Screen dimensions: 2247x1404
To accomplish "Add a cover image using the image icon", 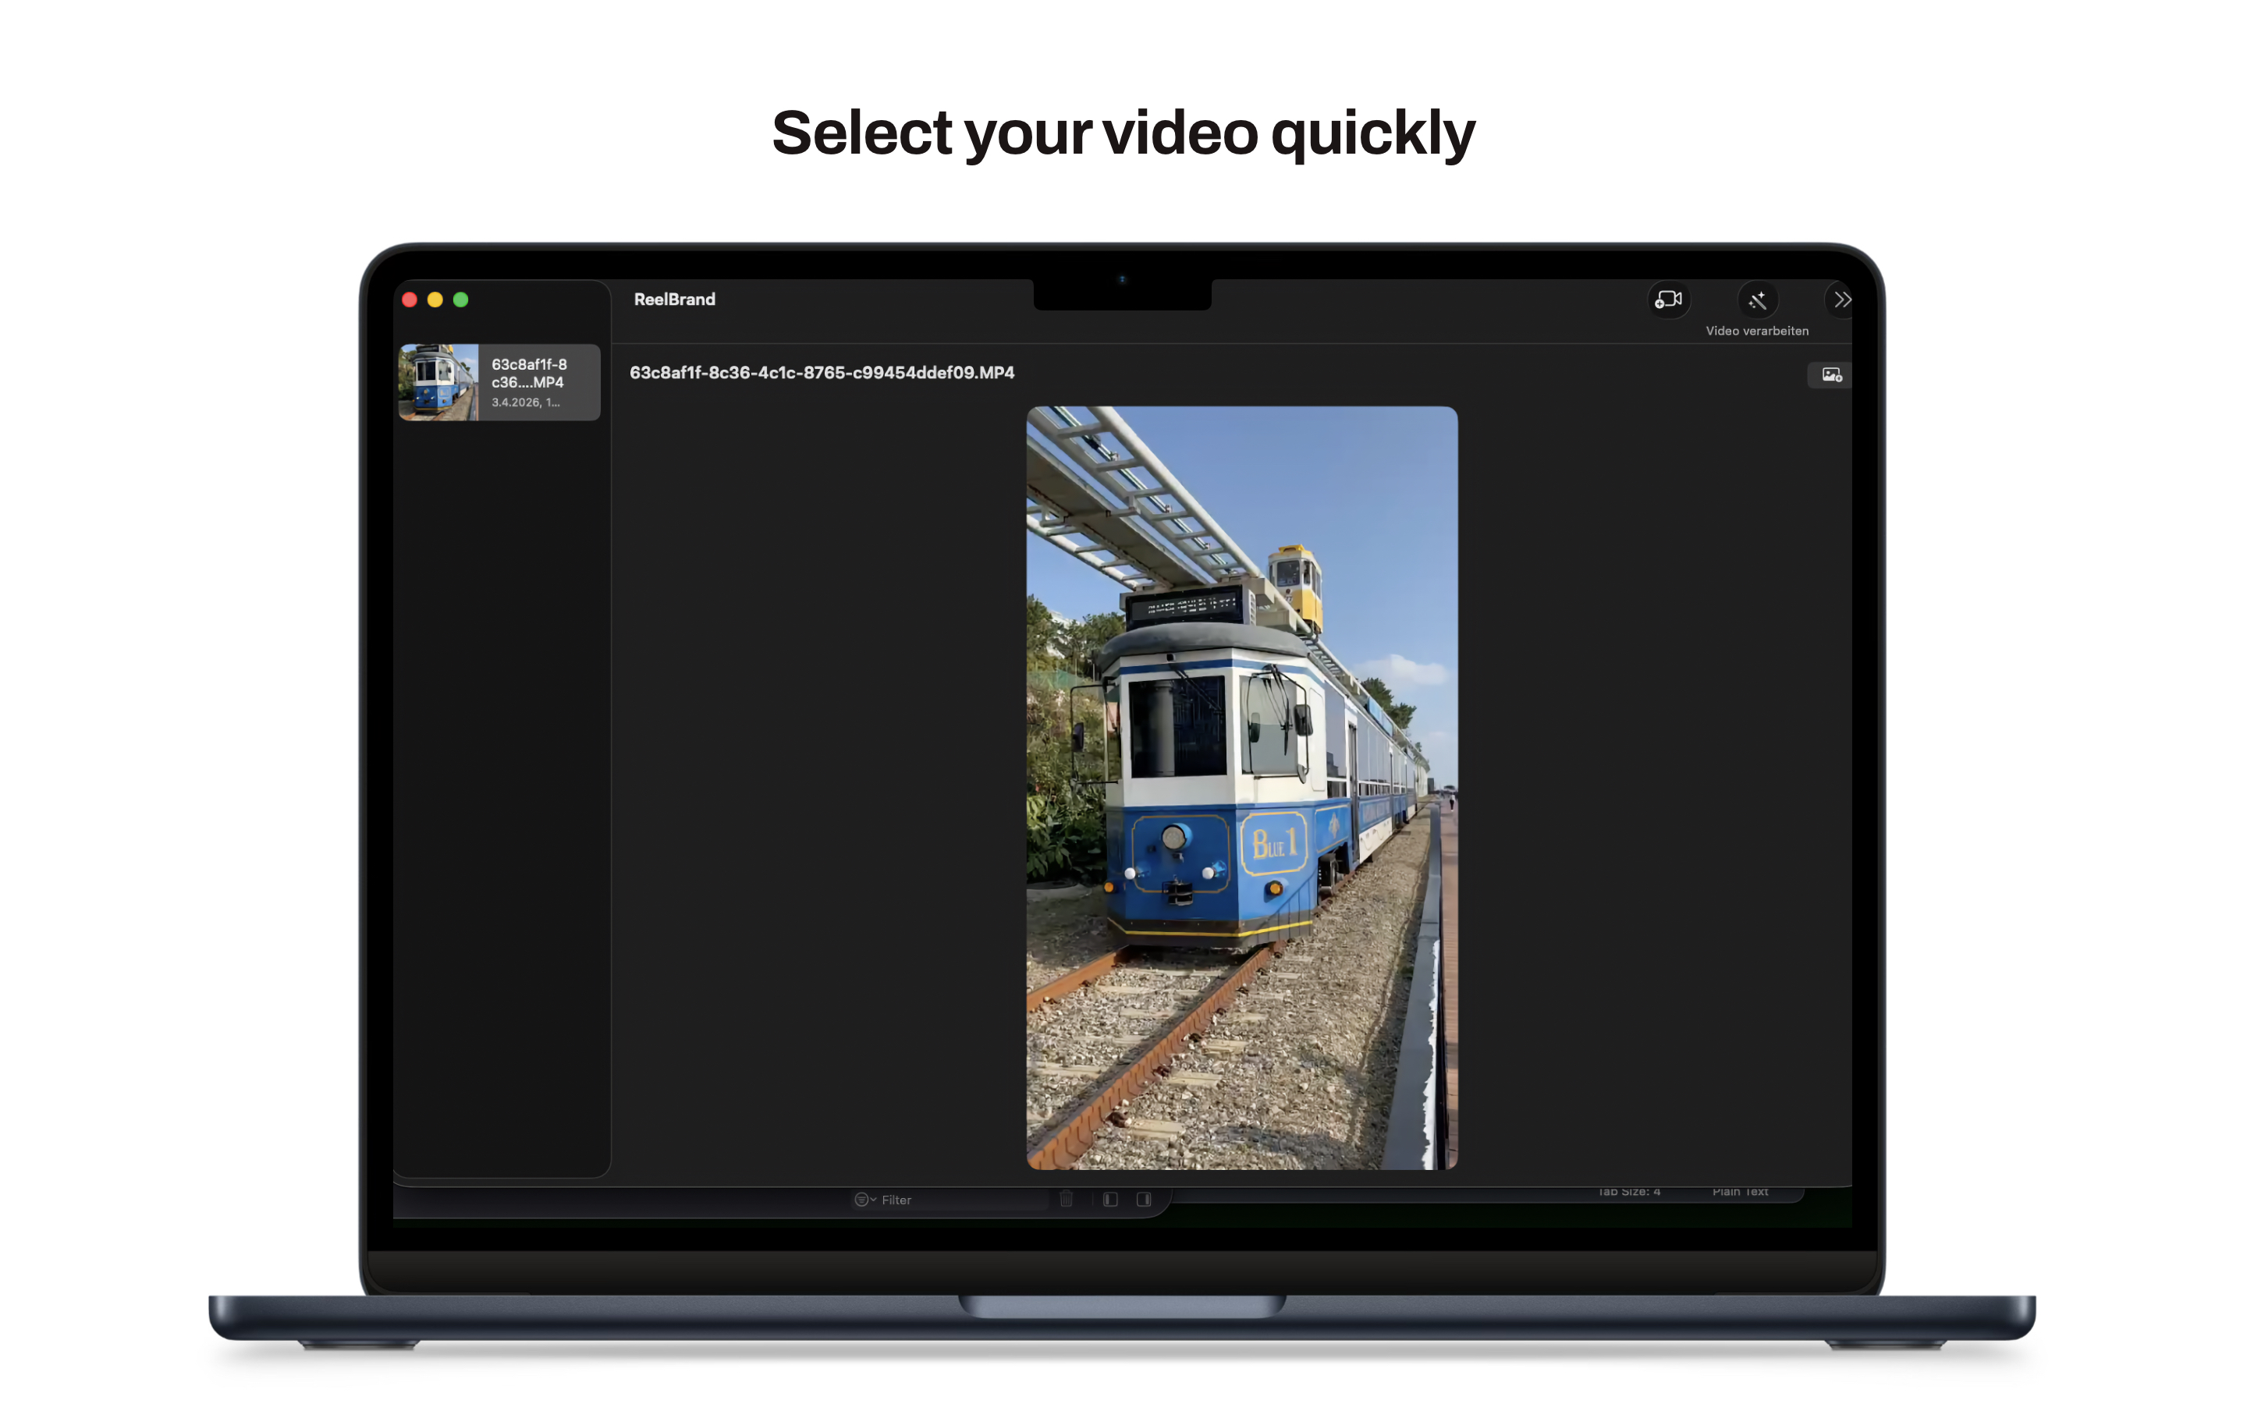I will pos(1829,374).
